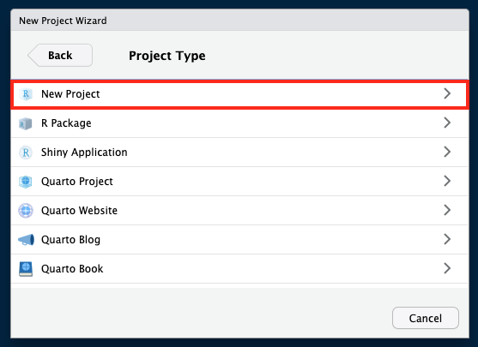
Task: Select the New Project list entry label
Action: pos(70,94)
